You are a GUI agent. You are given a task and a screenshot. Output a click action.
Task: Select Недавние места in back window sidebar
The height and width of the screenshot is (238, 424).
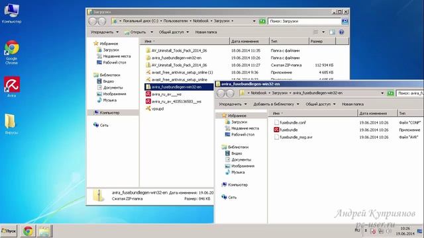(113, 56)
